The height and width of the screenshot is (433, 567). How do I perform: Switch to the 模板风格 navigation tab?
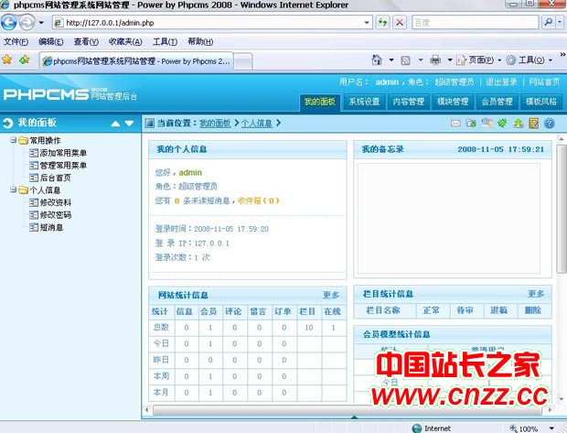[x=541, y=102]
